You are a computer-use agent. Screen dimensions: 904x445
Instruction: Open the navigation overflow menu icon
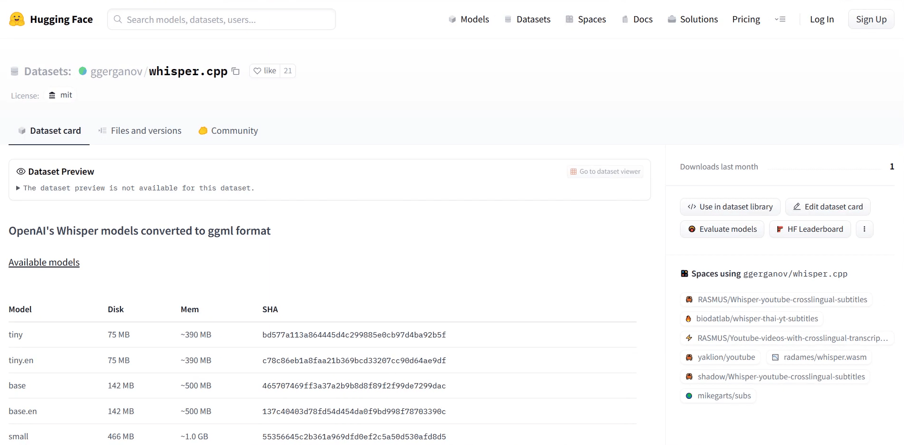click(780, 19)
